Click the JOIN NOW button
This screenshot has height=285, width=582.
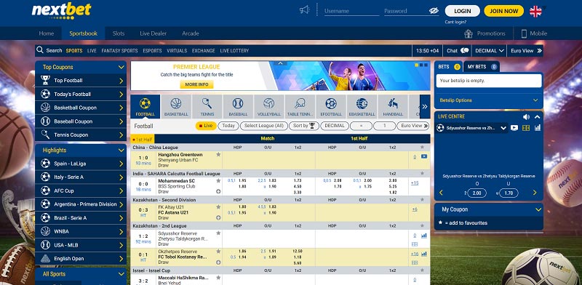coord(503,11)
